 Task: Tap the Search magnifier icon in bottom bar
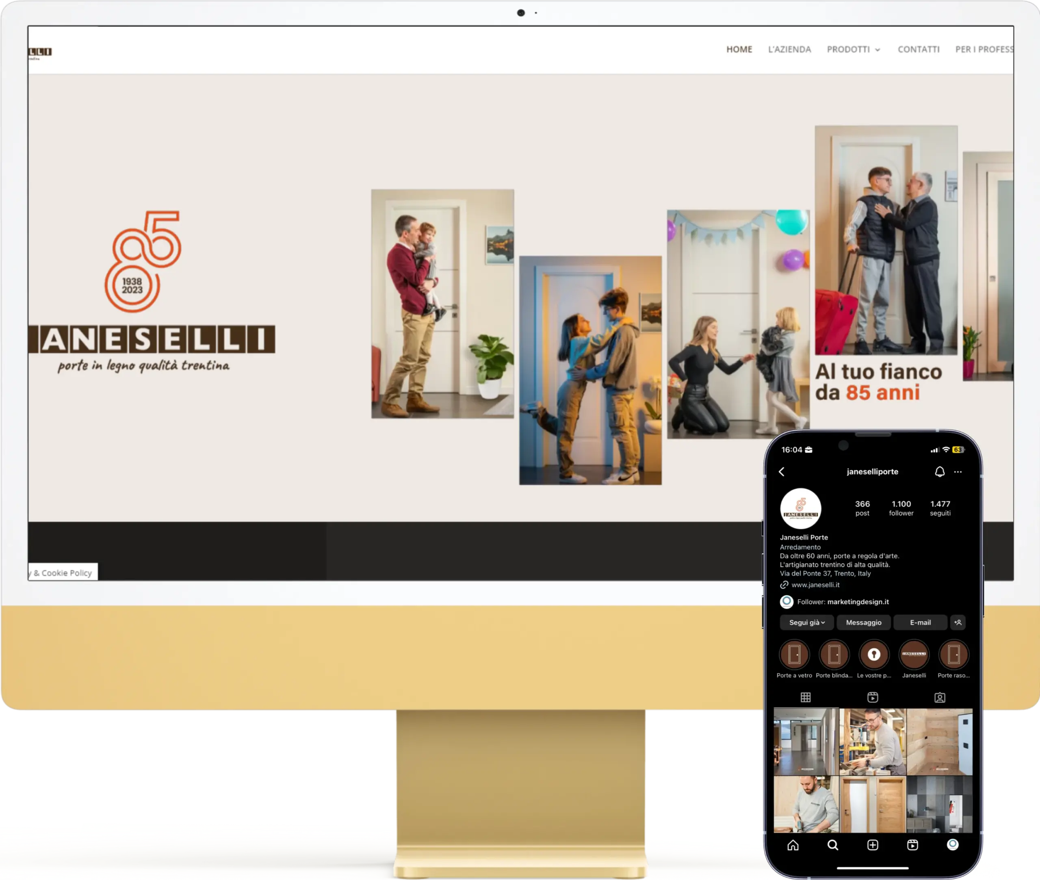(833, 845)
